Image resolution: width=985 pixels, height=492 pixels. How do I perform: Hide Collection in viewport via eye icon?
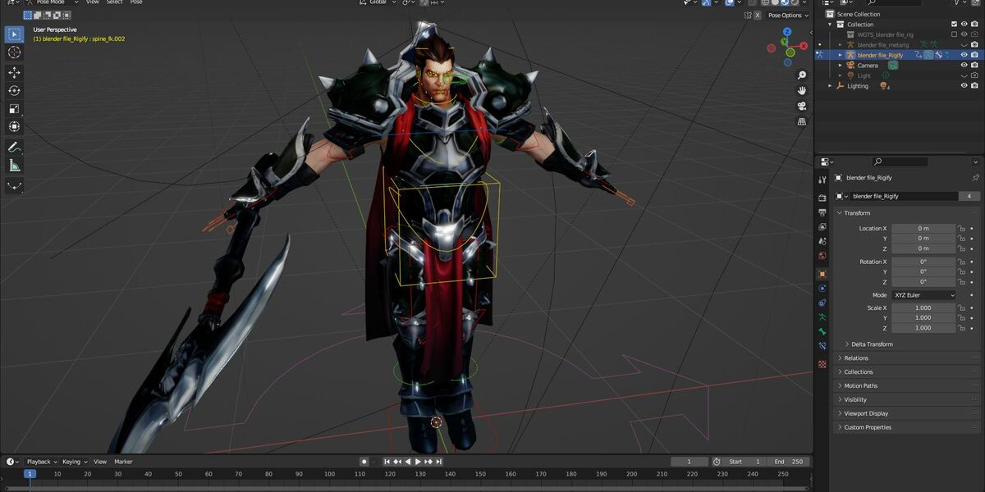coord(964,25)
